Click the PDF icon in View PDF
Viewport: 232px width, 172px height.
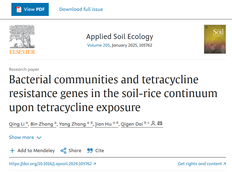click(x=19, y=9)
